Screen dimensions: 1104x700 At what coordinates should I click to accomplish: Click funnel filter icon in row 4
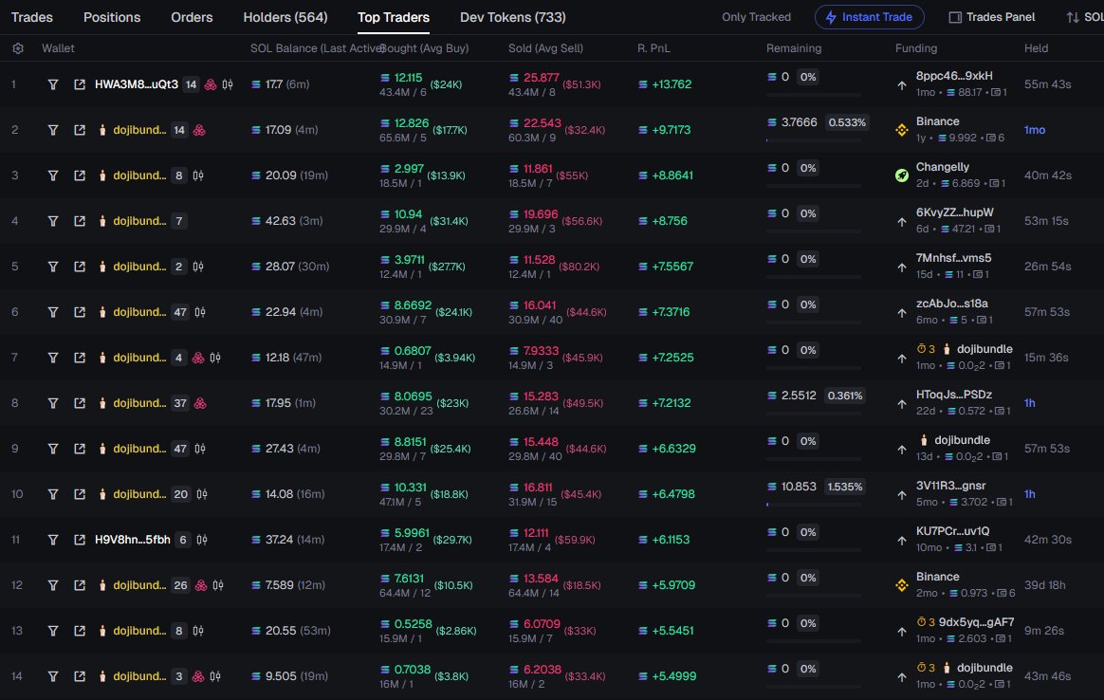(x=53, y=221)
